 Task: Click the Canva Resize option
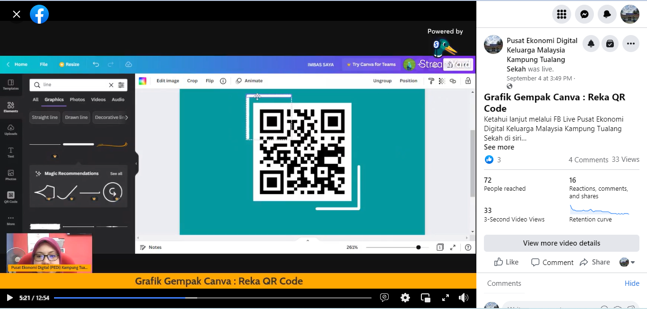coord(69,64)
